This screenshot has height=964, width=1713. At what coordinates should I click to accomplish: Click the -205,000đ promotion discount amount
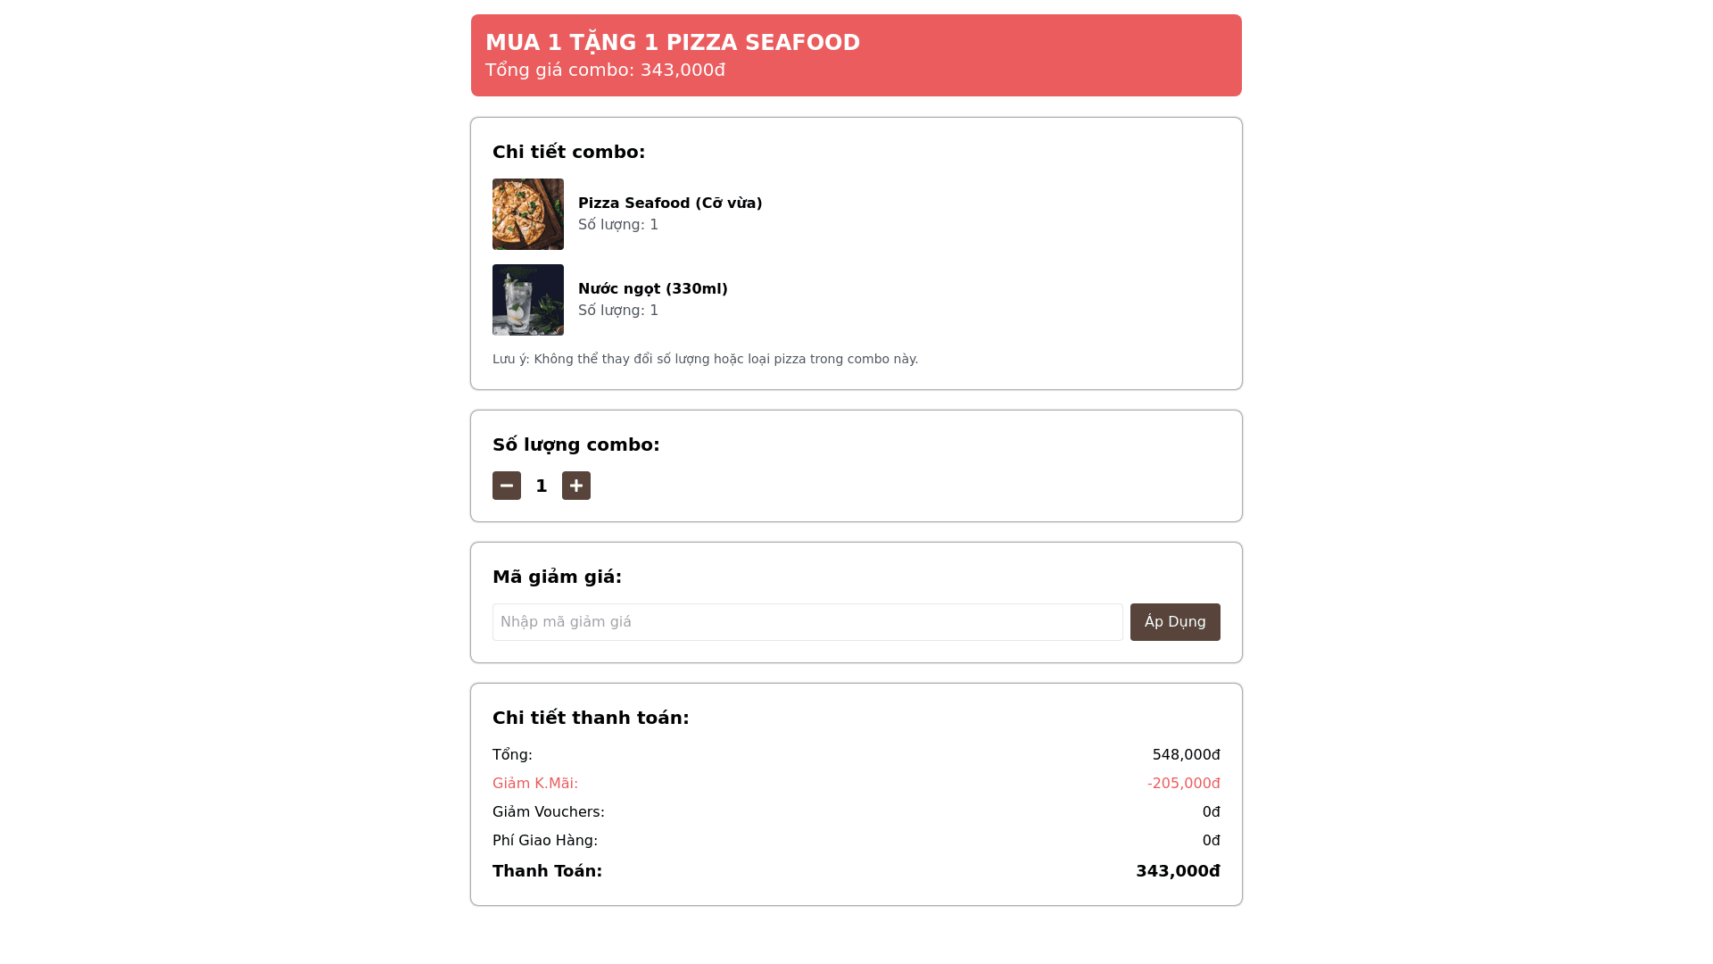click(x=1183, y=784)
